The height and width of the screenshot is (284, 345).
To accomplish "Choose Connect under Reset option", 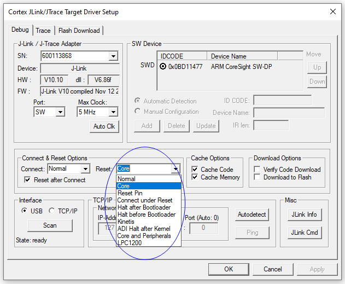I will point(149,200).
